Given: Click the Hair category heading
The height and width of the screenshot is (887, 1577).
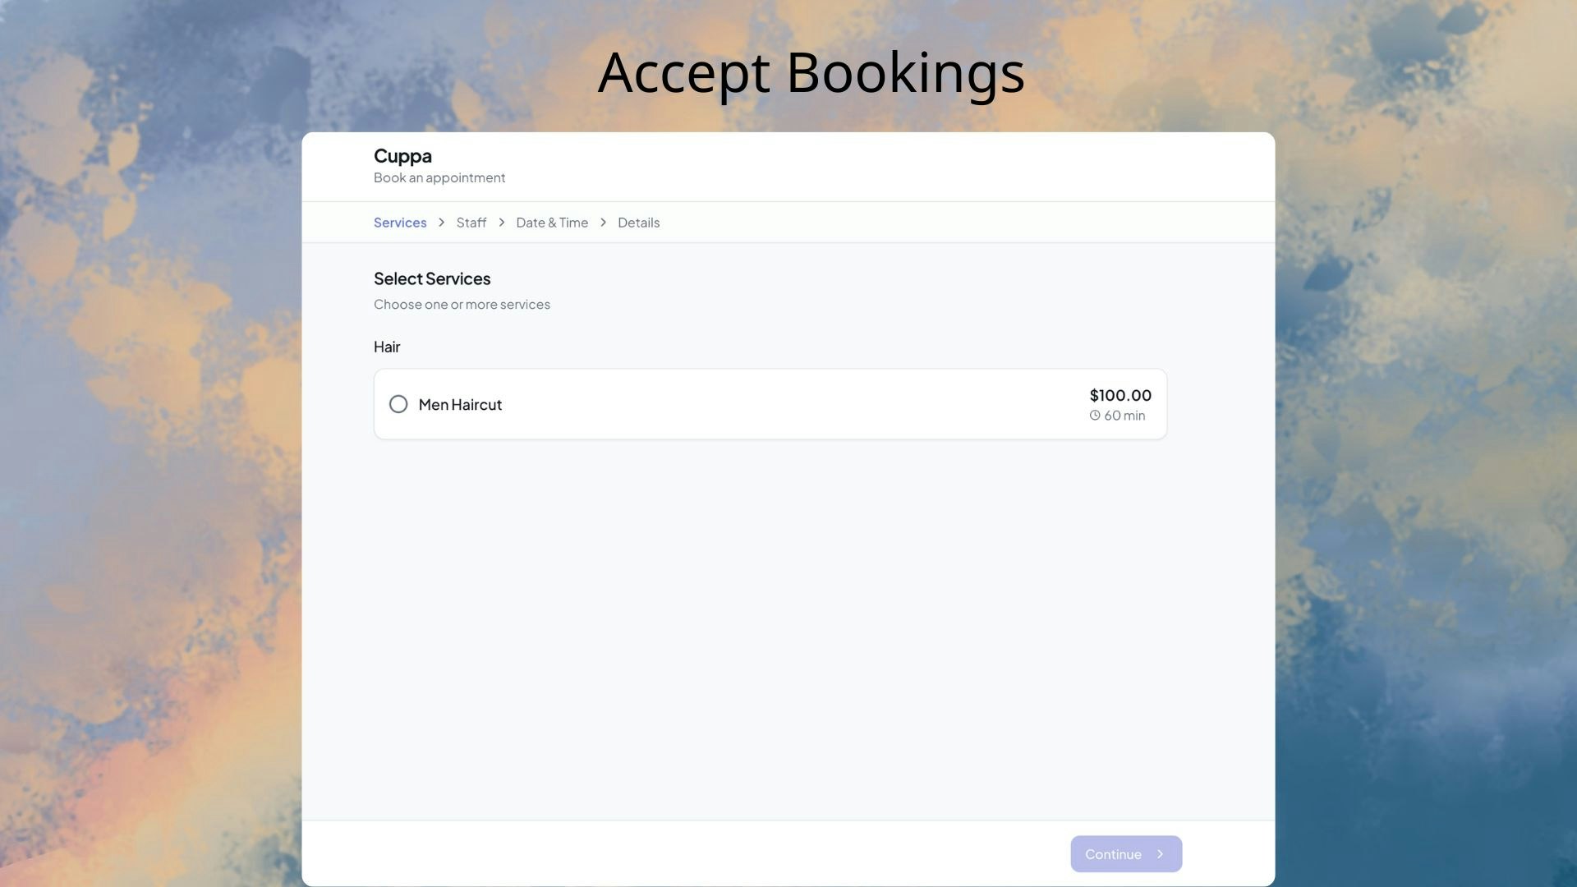Looking at the screenshot, I should pos(387,347).
